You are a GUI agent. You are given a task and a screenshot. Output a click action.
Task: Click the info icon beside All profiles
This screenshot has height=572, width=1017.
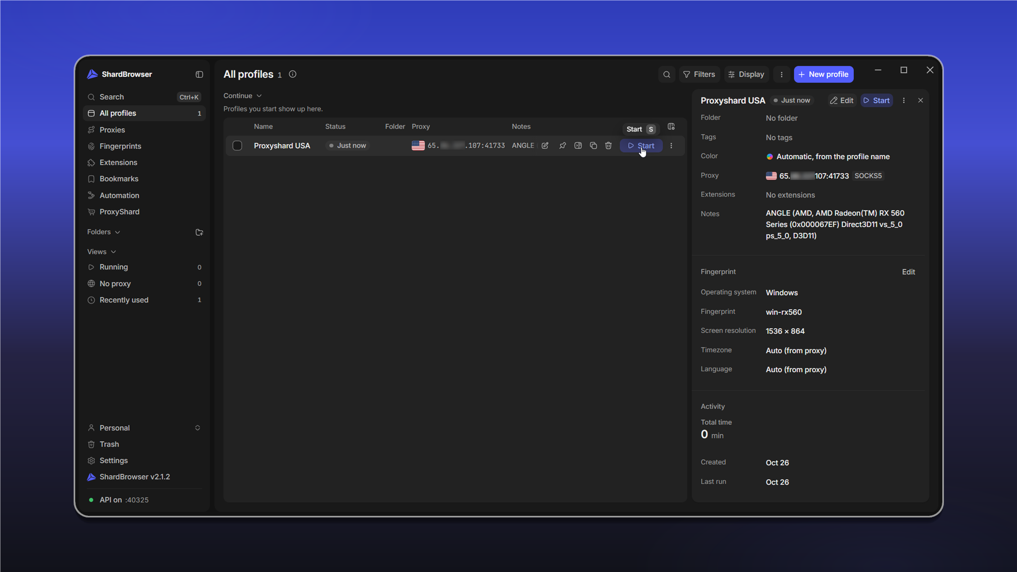(292, 74)
